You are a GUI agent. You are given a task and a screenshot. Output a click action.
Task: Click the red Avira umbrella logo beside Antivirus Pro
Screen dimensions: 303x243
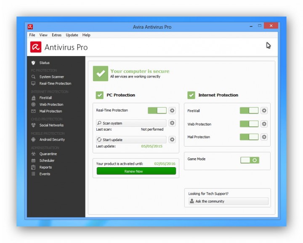point(36,47)
